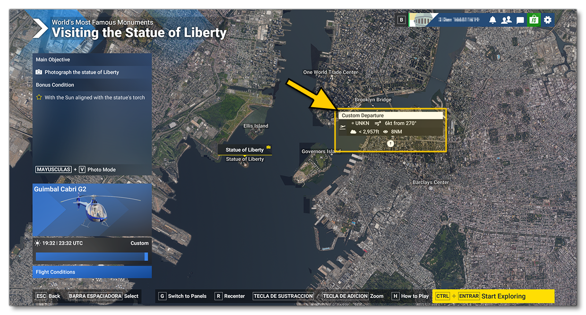Open the FS Marketplace store icon
This screenshot has width=586, height=315.
click(533, 19)
